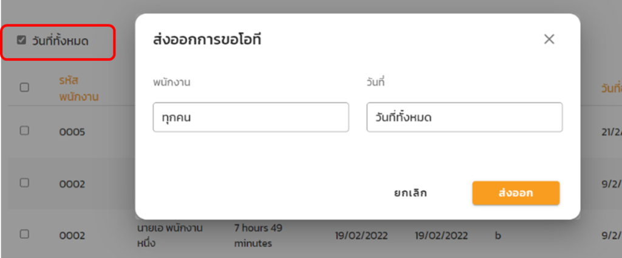Image resolution: width=622 pixels, height=258 pixels.
Task: Click the "b" cell in the table row
Action: 498,235
